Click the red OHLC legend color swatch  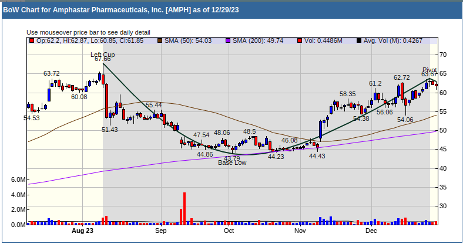click(32, 40)
